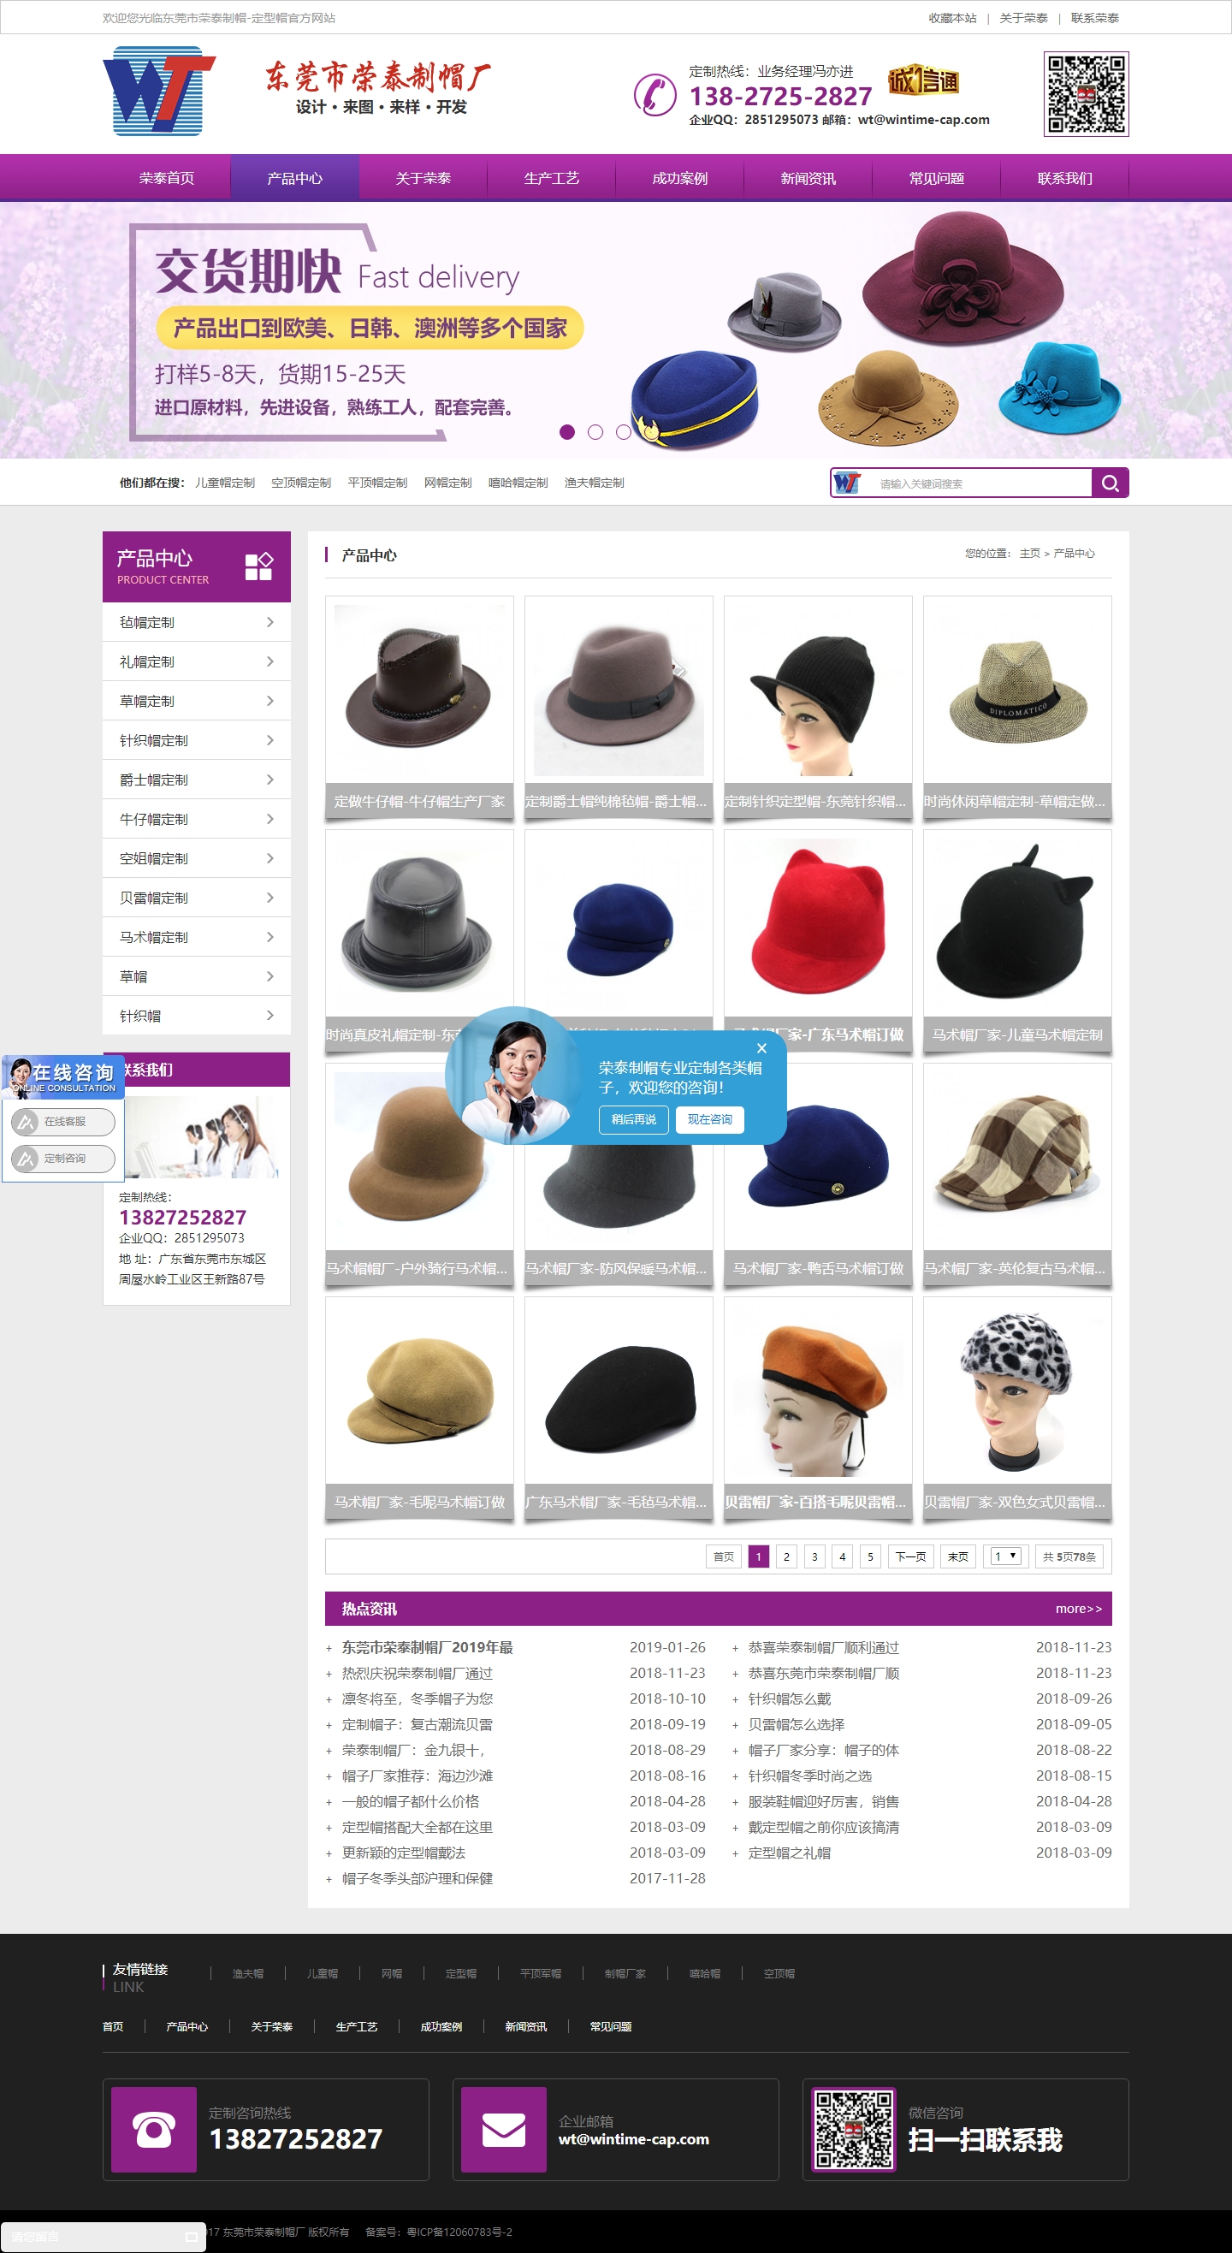Select the second banner slide dot
This screenshot has width=1232, height=2253.
[x=595, y=432]
